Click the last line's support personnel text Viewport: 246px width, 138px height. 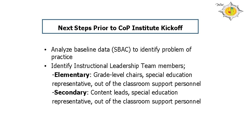(x=176, y=101)
